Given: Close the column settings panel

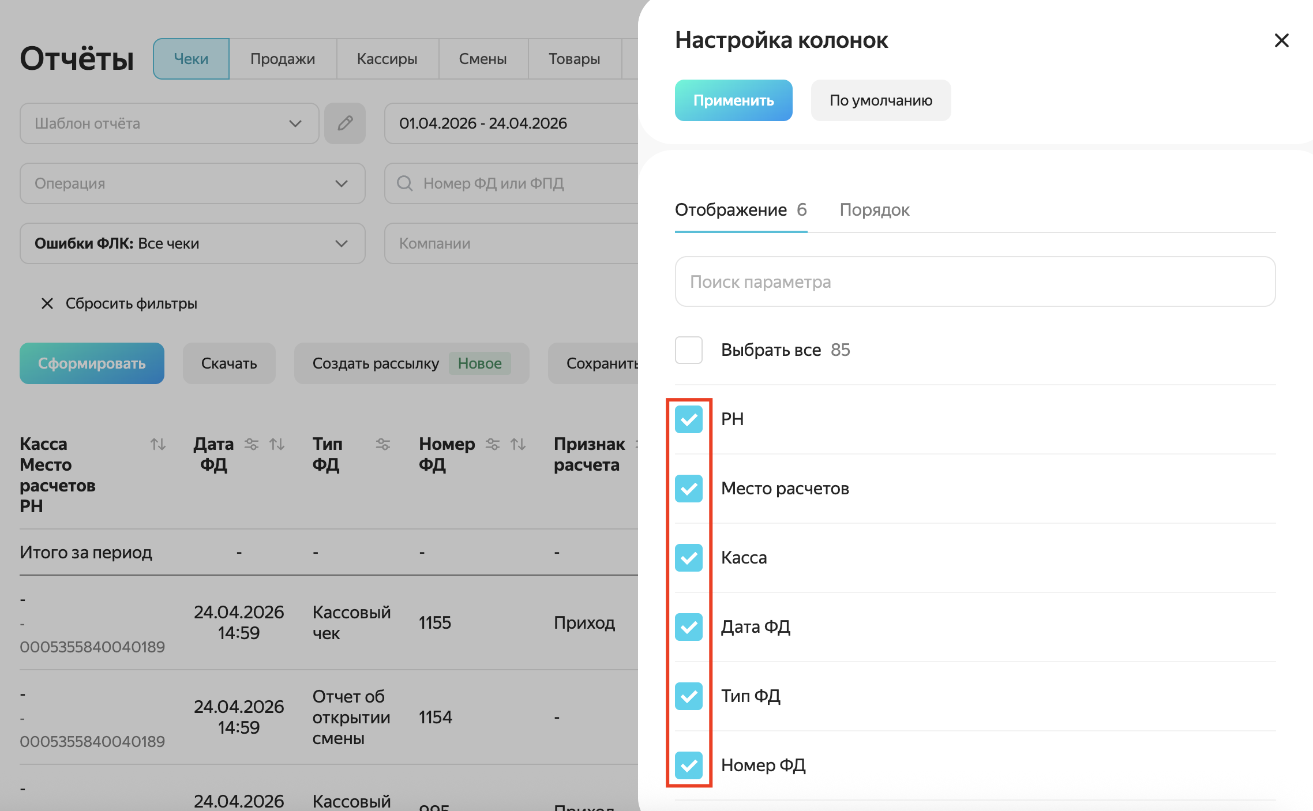Looking at the screenshot, I should (x=1281, y=40).
